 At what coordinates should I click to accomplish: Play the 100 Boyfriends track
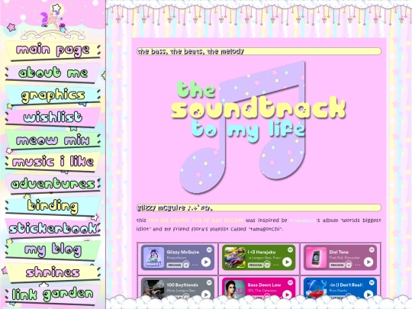[206, 295]
